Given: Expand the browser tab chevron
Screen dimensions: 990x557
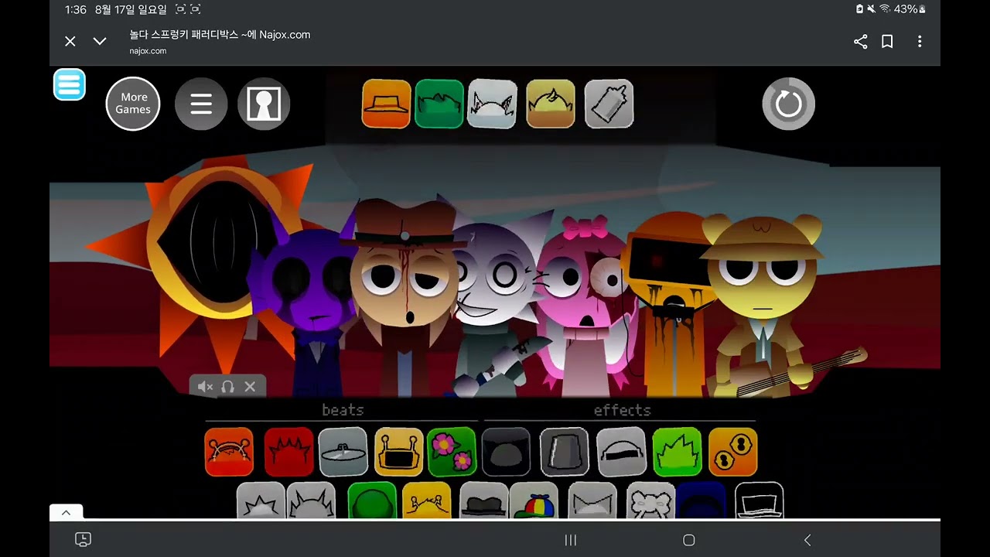Looking at the screenshot, I should tap(100, 42).
